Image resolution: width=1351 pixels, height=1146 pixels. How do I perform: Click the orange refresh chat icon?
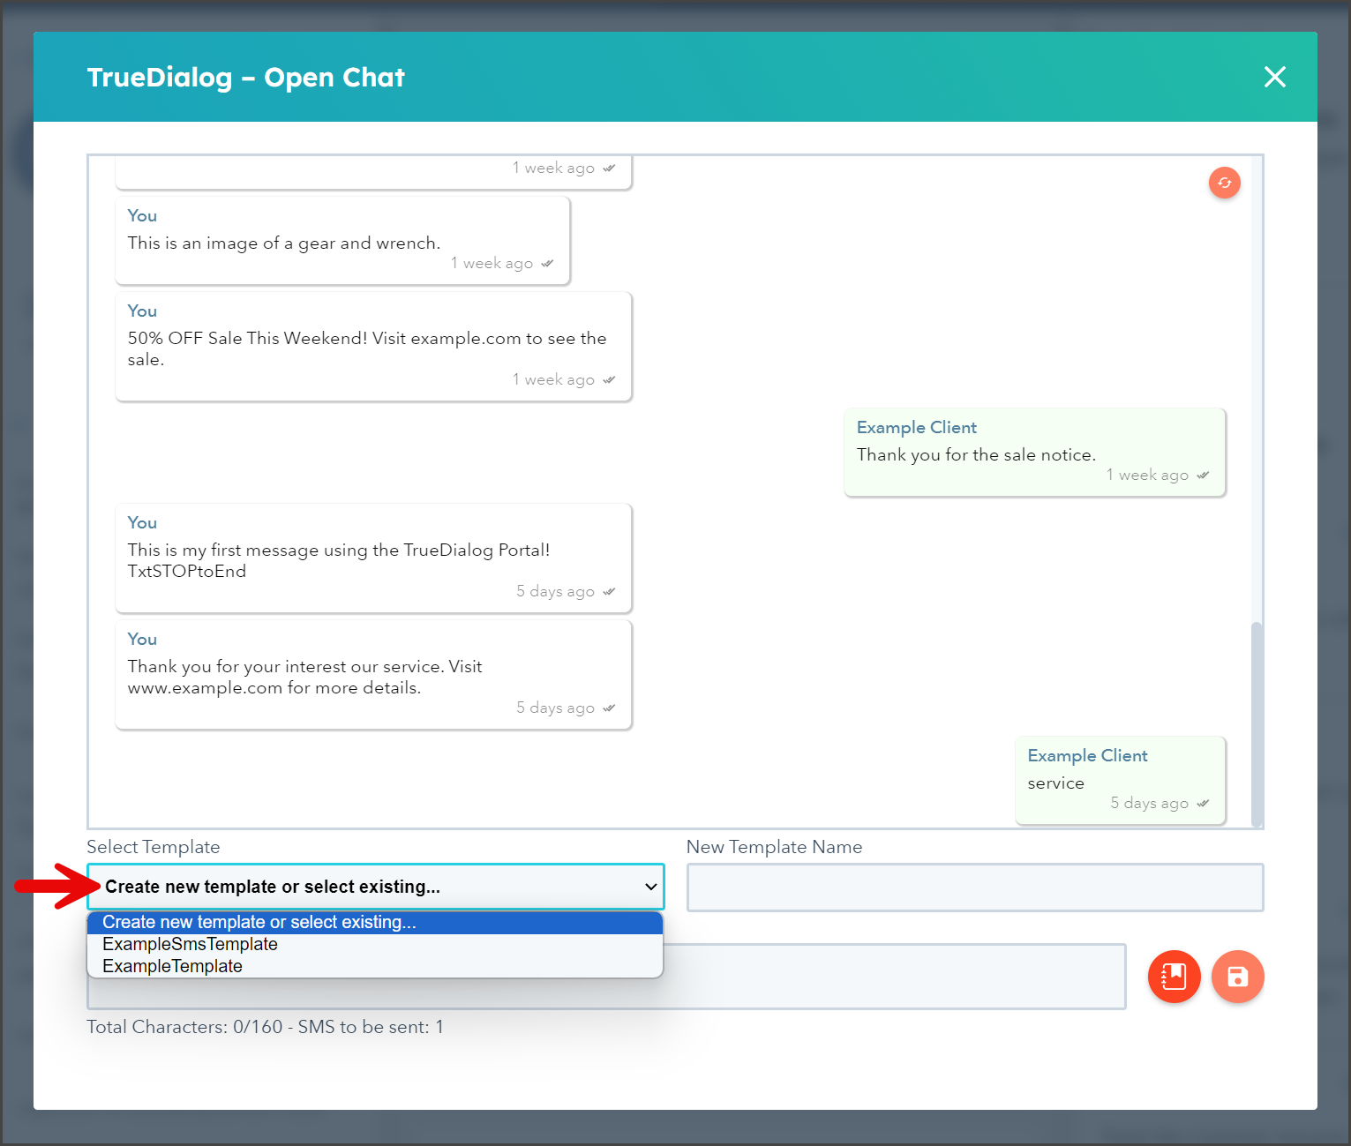point(1224,183)
